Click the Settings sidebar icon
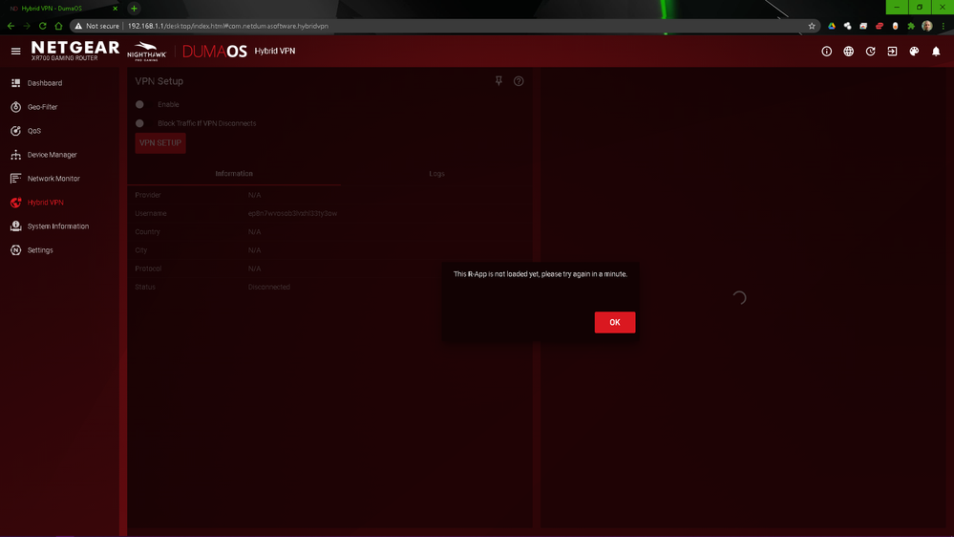This screenshot has height=537, width=954. pos(16,250)
